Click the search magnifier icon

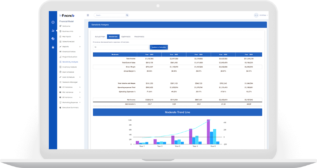127,15
